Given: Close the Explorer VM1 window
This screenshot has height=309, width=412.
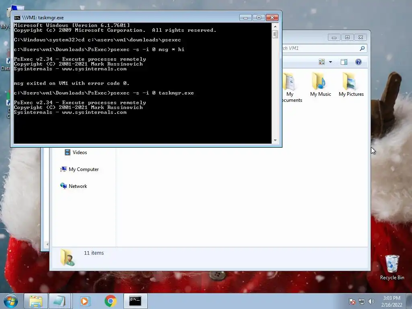Looking at the screenshot, I should [x=361, y=37].
